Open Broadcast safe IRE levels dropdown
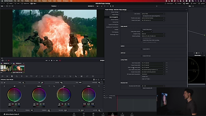The image size is (206, 116). [153, 86]
